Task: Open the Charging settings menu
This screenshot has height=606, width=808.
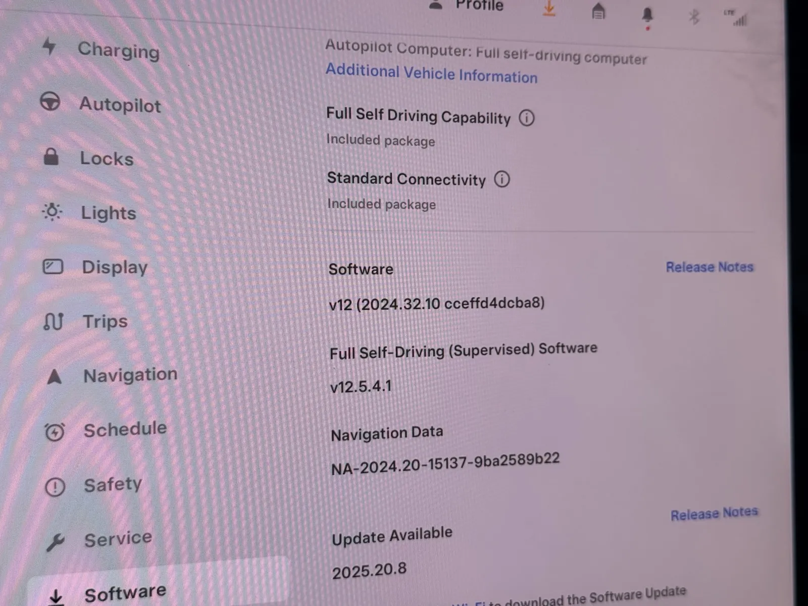Action: [101, 49]
